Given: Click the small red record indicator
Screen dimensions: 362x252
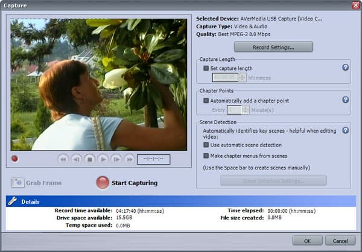Looking at the screenshot, I should 14,159.
